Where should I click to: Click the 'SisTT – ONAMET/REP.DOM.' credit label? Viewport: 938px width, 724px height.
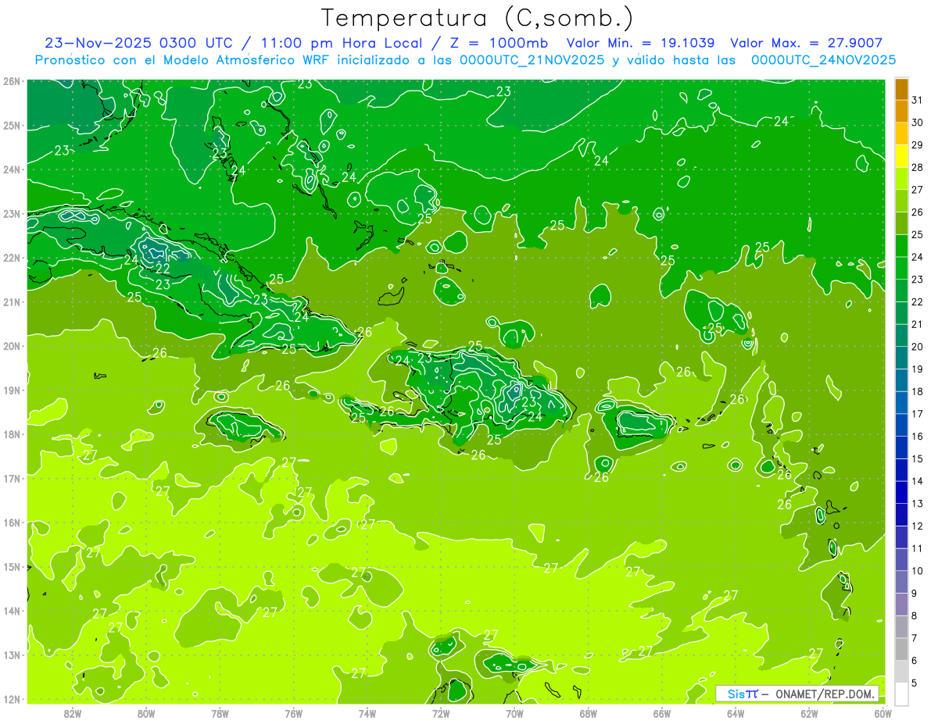tap(797, 694)
